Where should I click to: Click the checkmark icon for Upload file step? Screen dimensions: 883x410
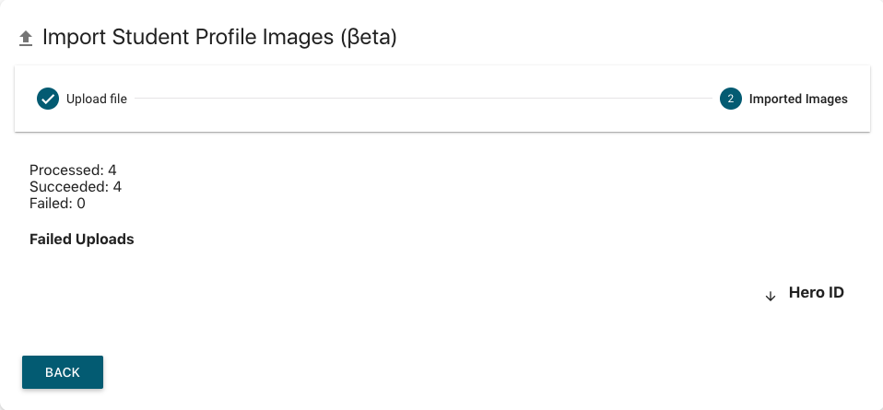(48, 99)
